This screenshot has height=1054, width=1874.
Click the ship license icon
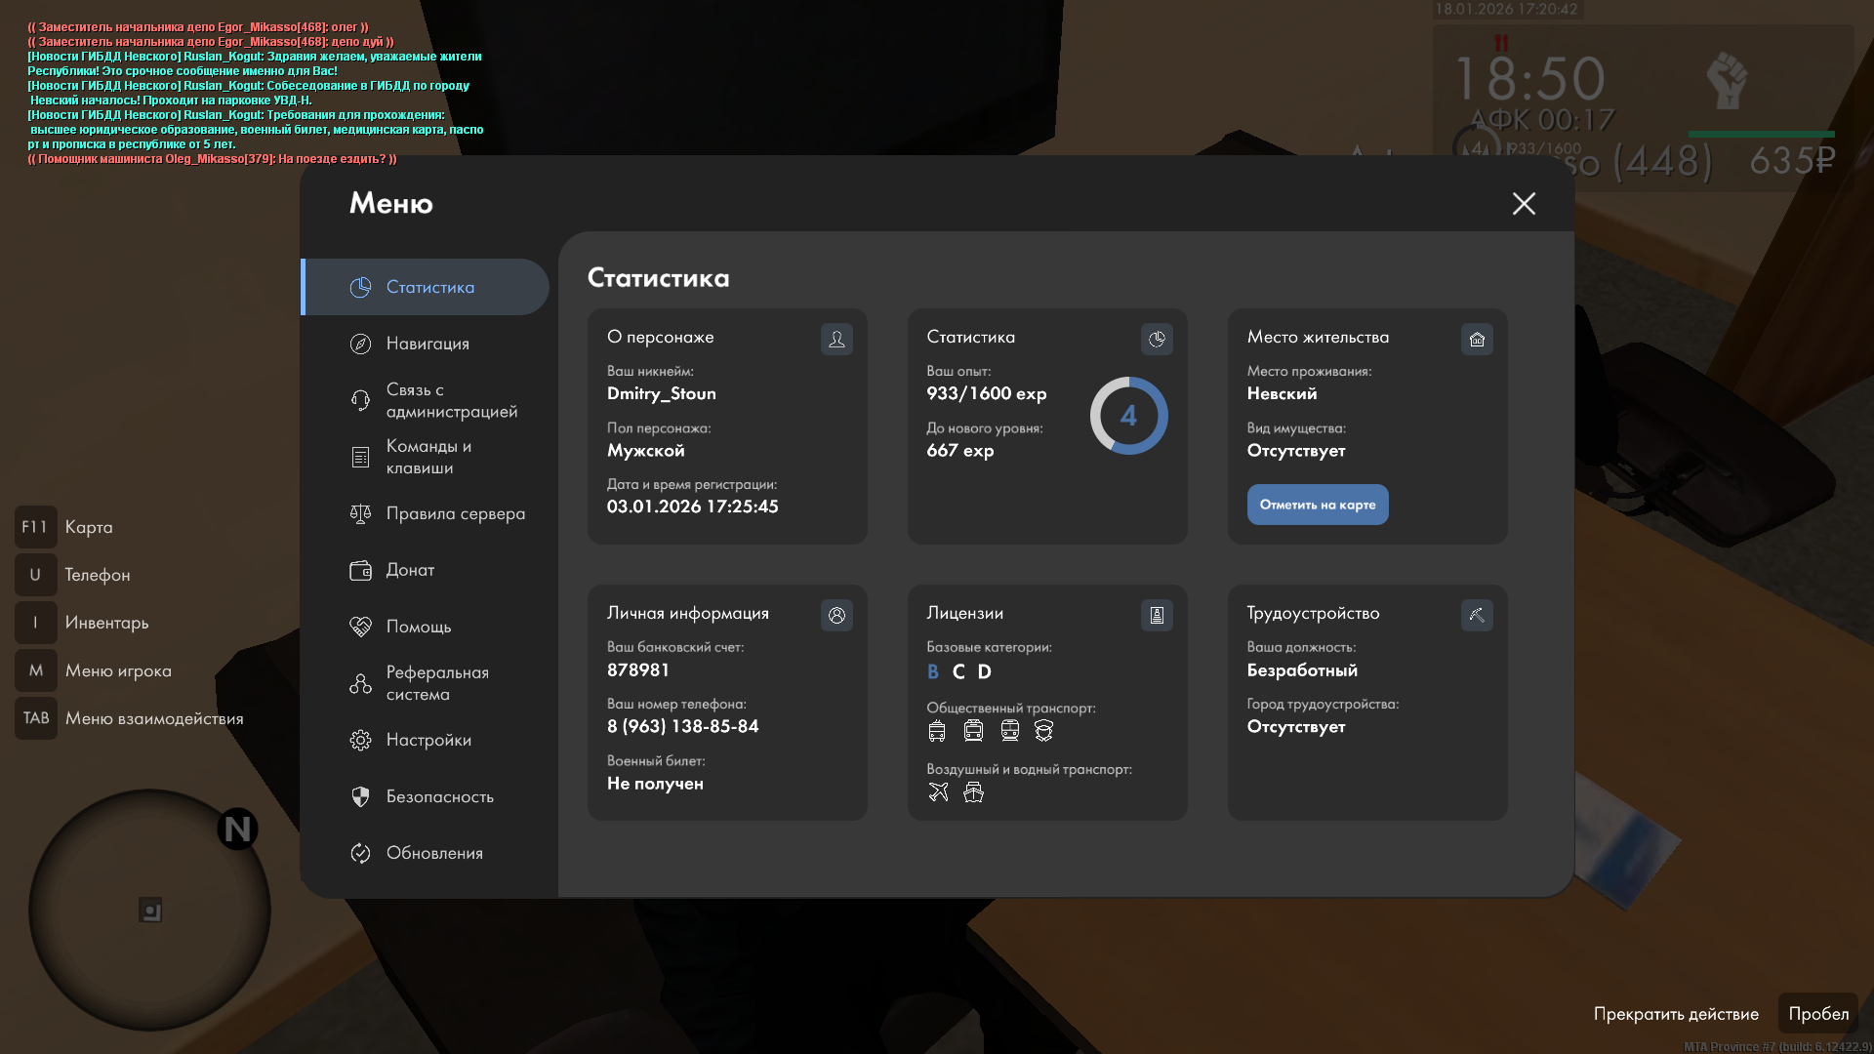tap(973, 792)
